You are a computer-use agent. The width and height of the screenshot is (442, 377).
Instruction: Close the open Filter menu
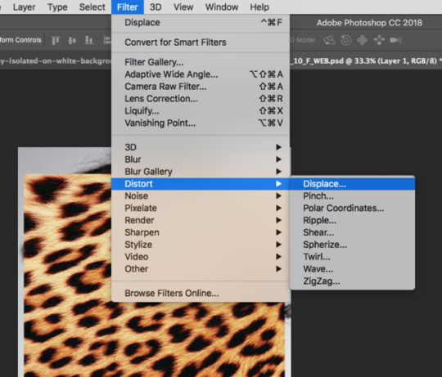pos(128,7)
